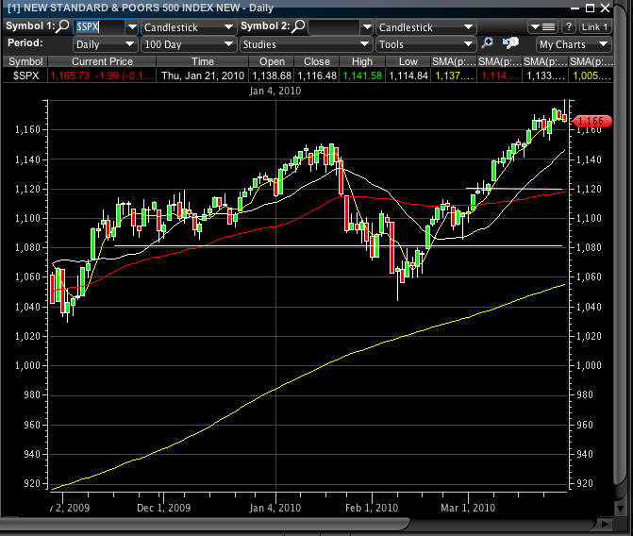The width and height of the screenshot is (633, 536).
Task: Click the red 1,166 current price marker
Action: (x=591, y=121)
